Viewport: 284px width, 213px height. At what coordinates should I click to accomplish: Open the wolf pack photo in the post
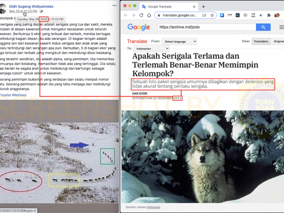59,162
